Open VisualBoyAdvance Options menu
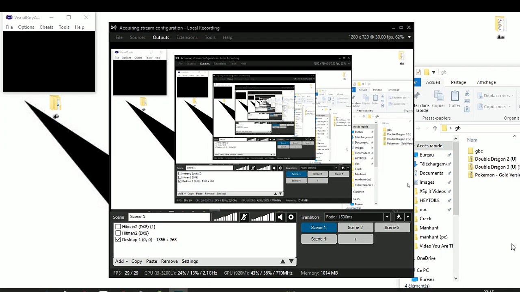The image size is (520, 292). pos(26,27)
